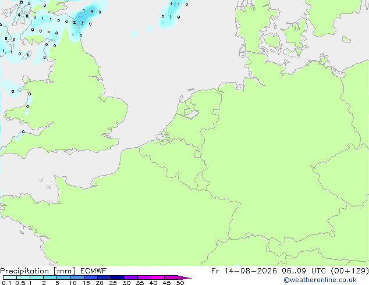The height and width of the screenshot is (285, 369).
Task: Pick the 5–10 mm legend color box
Action: point(63,277)
